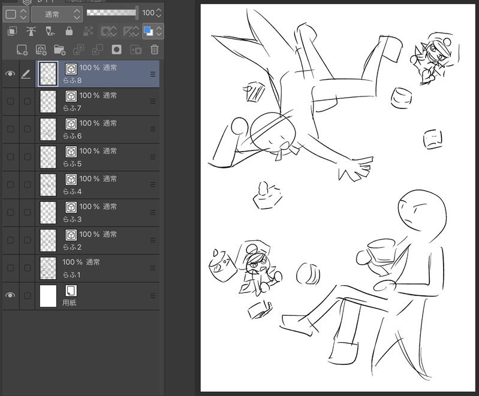Select the らふ6 layer name

(72, 136)
